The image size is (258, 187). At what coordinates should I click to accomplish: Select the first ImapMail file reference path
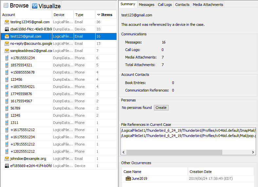coord(188,130)
